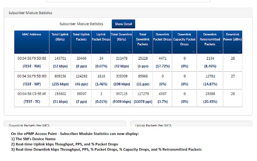The height and width of the screenshot is (161, 257).
Task: Sort by Downlink Capacity Packet Drops arrow
Action: [194, 52]
